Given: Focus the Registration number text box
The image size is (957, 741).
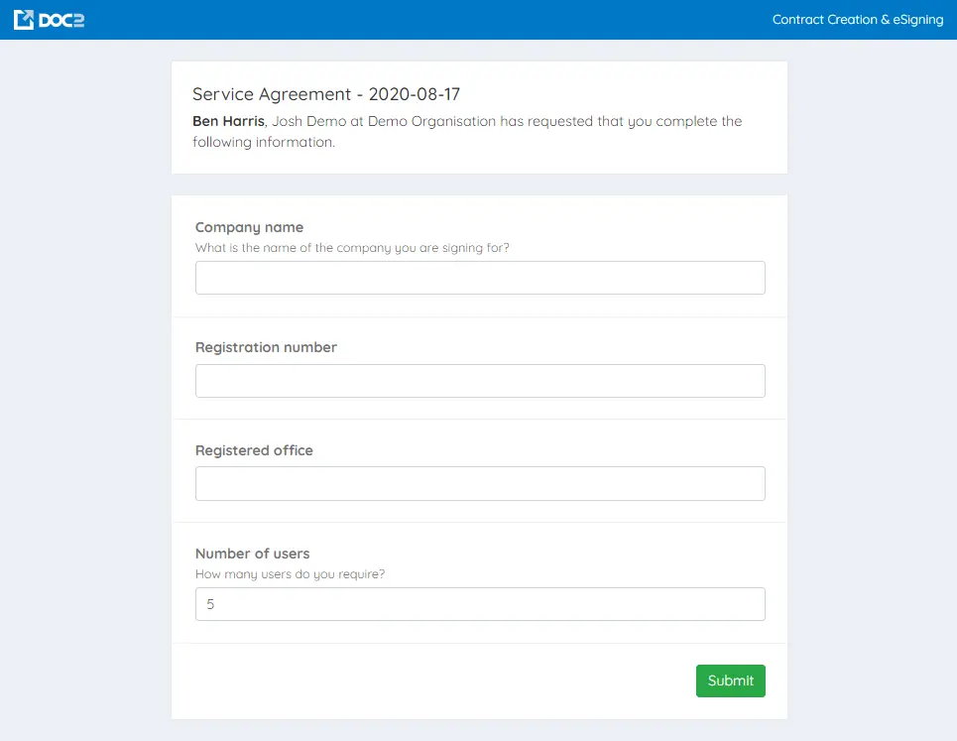Looking at the screenshot, I should [x=480, y=381].
